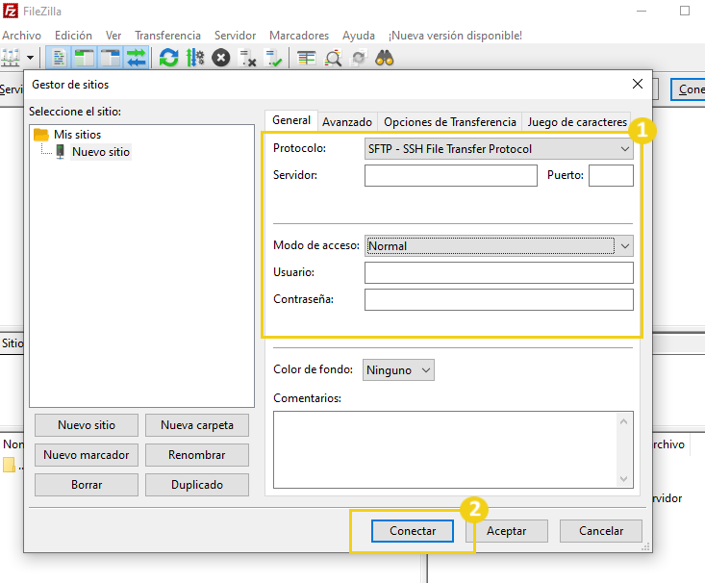Image resolution: width=705 pixels, height=583 pixels.
Task: Click the Nuevo marcador button
Action: [x=87, y=455]
